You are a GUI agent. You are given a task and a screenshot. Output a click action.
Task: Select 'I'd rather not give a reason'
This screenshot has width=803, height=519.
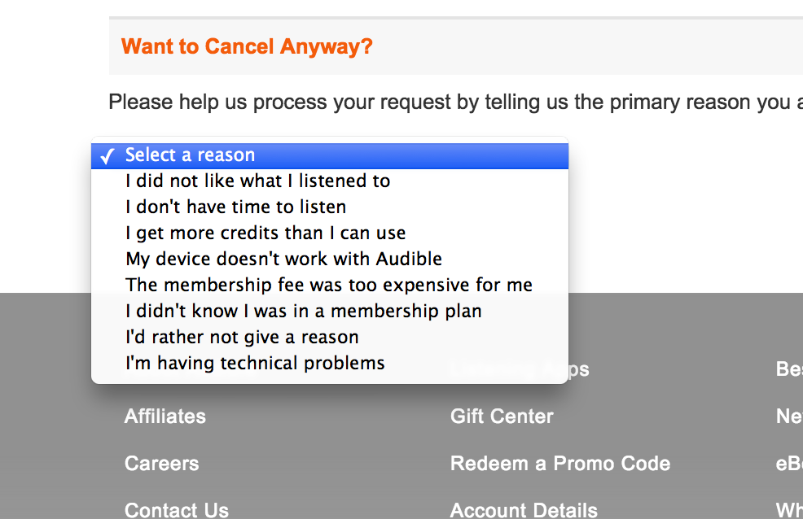(242, 337)
